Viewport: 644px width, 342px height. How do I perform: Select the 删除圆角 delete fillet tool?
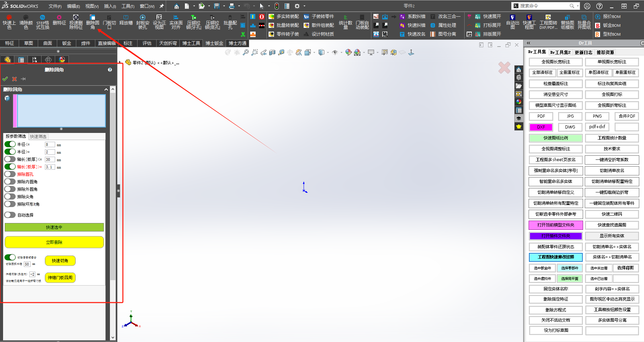click(93, 22)
